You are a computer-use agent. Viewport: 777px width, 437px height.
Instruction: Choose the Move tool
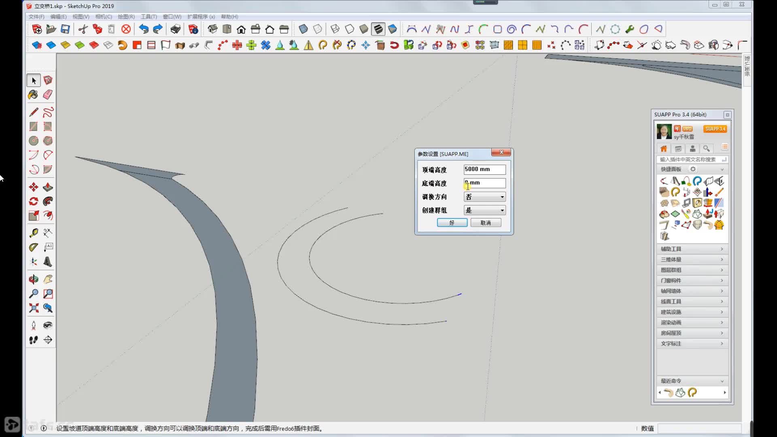pyautogui.click(x=34, y=187)
